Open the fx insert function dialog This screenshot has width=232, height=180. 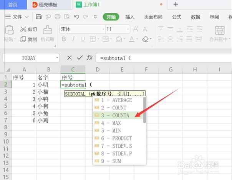tap(89, 58)
